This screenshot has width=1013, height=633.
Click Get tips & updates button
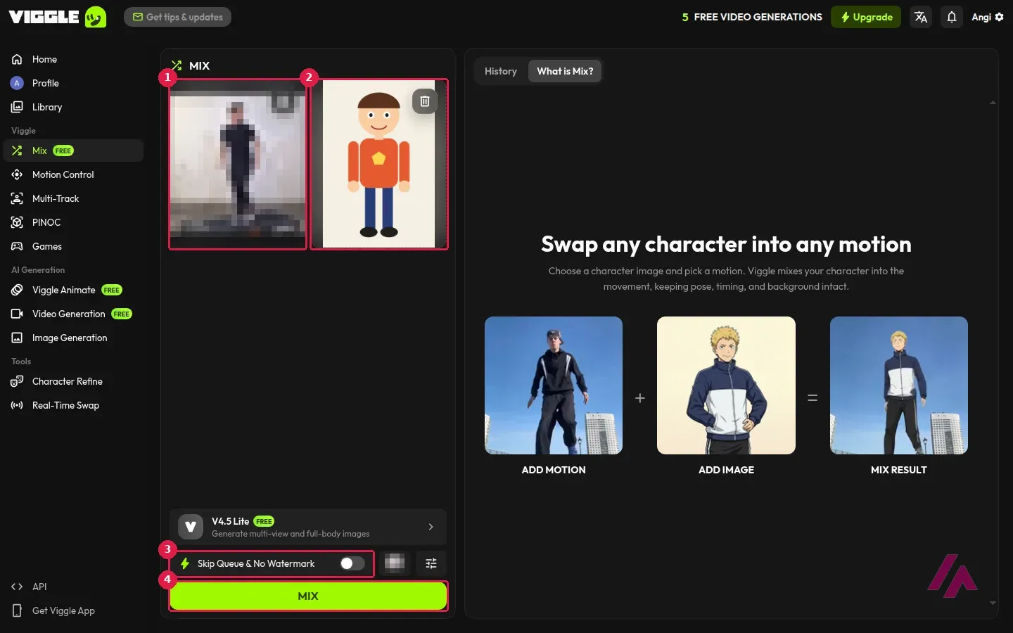177,17
